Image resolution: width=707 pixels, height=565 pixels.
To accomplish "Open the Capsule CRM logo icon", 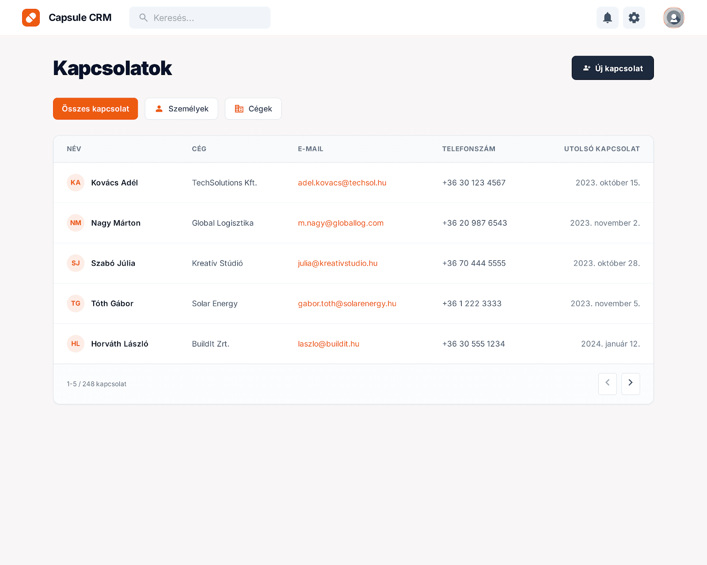I will click(31, 18).
